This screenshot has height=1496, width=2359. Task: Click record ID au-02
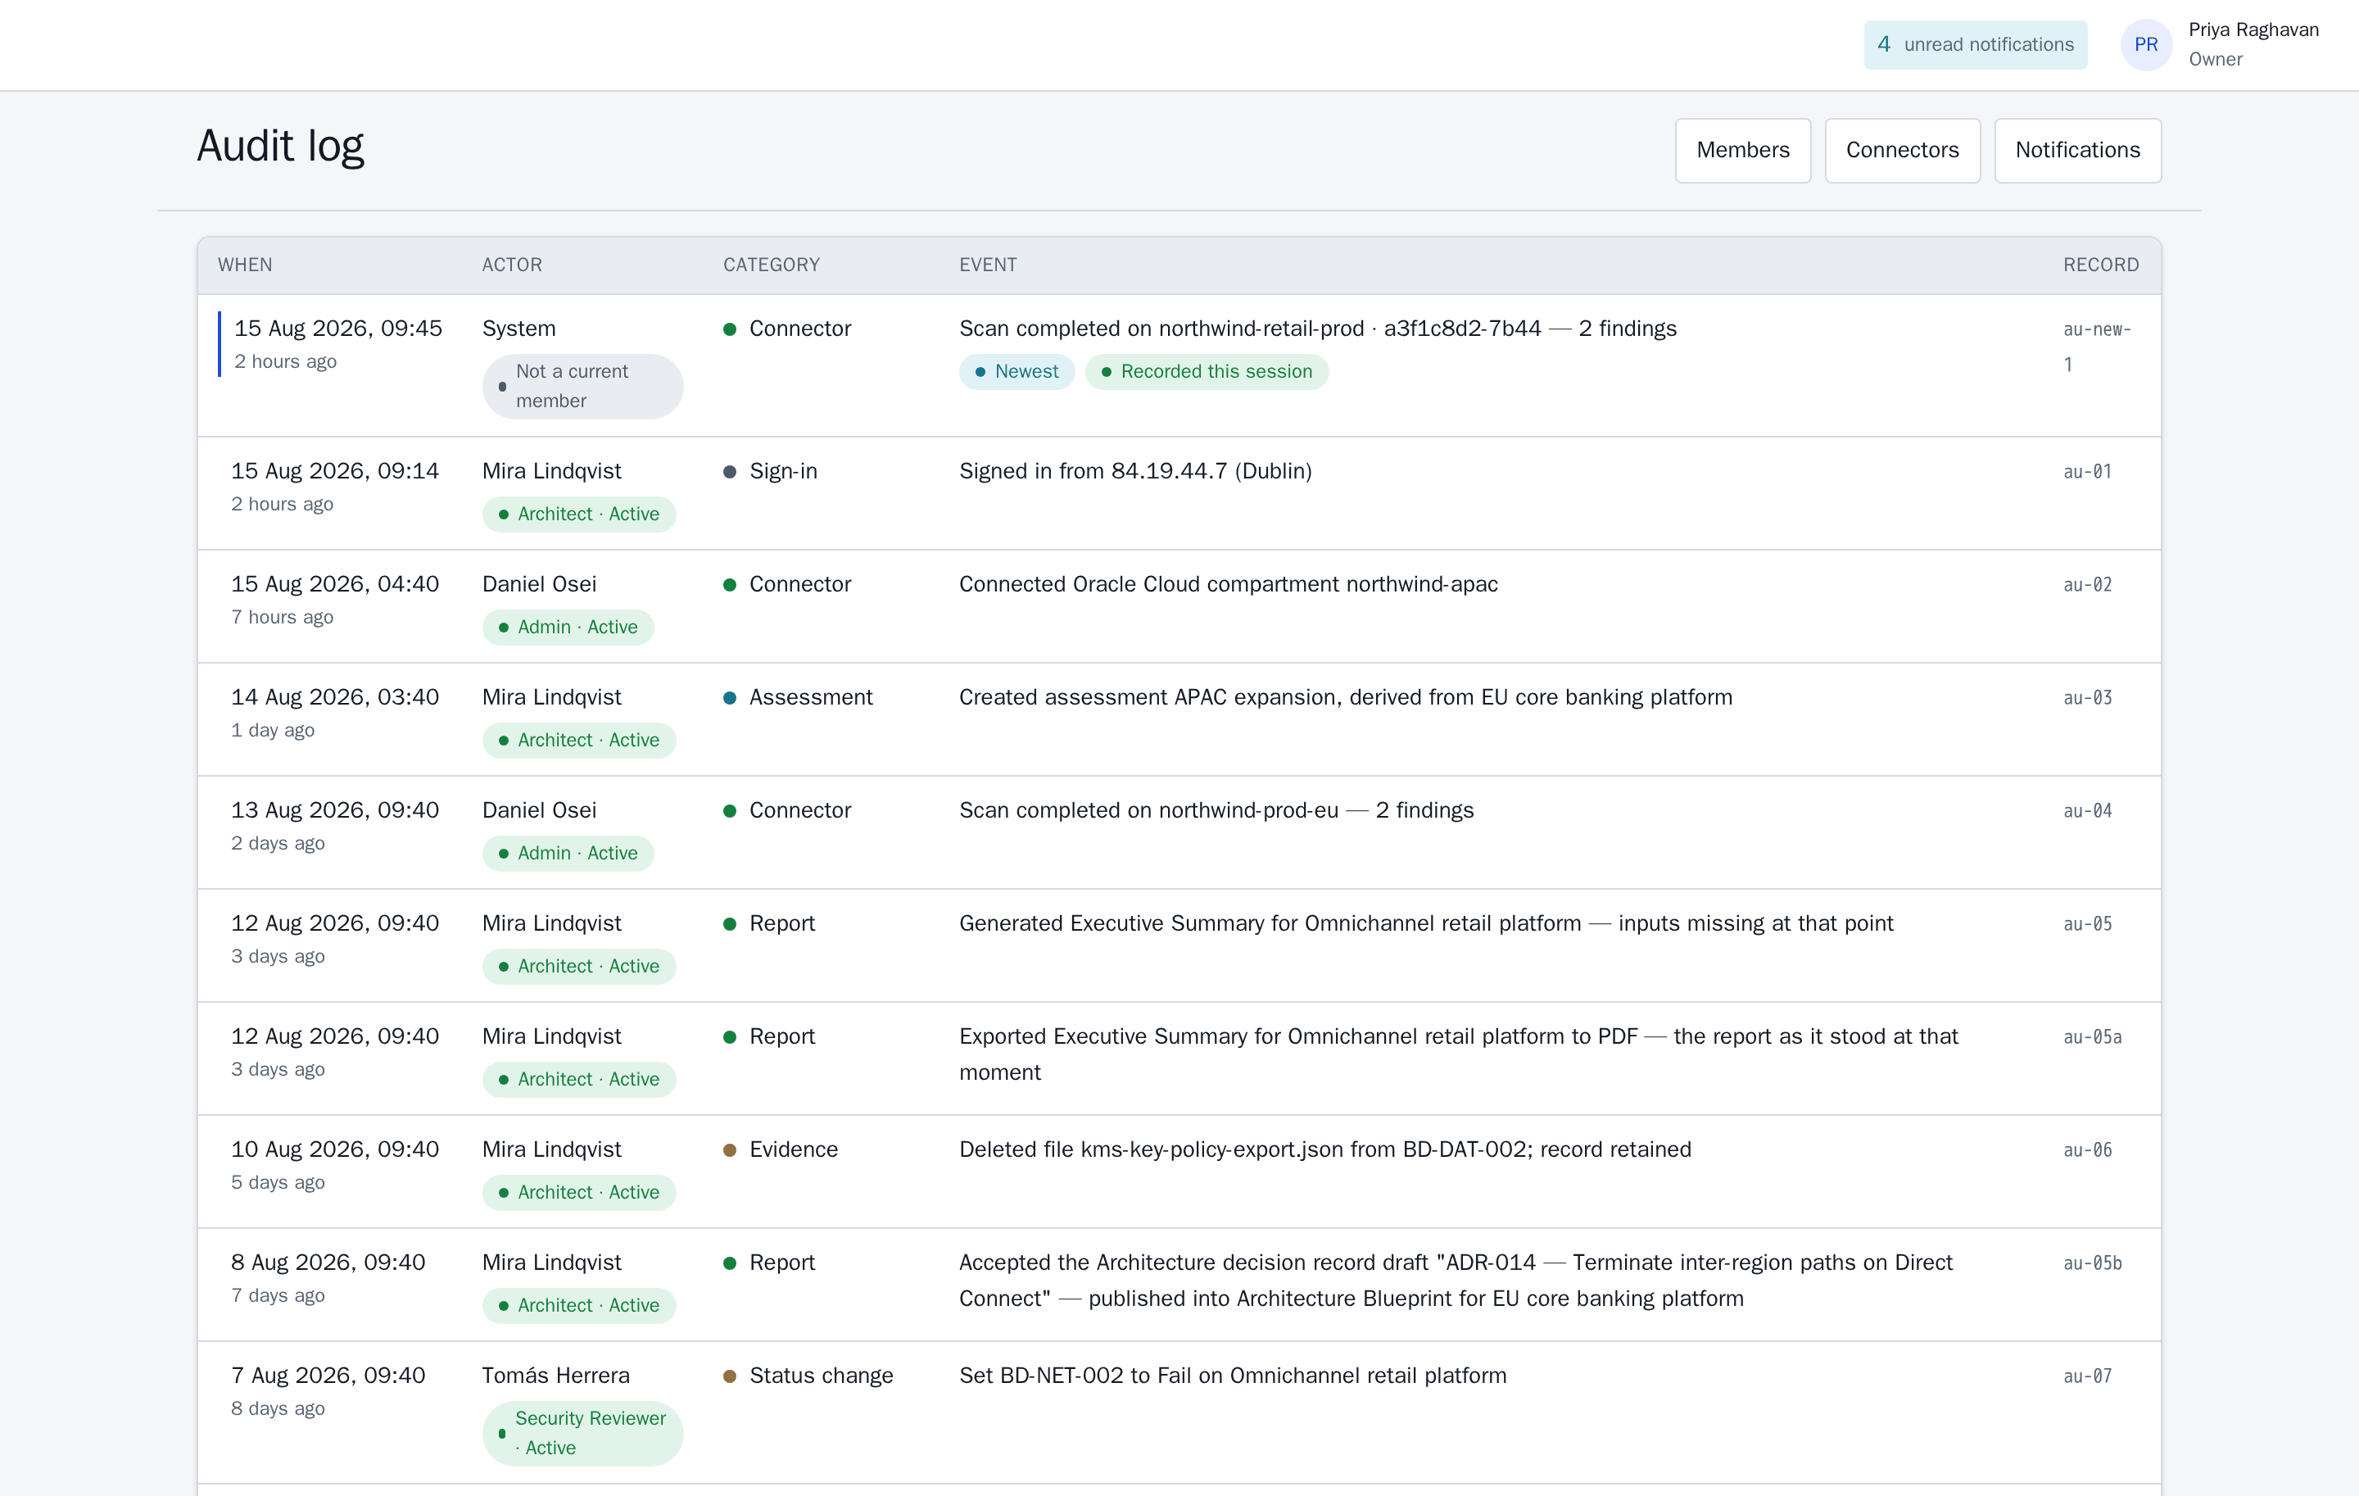tap(2087, 584)
